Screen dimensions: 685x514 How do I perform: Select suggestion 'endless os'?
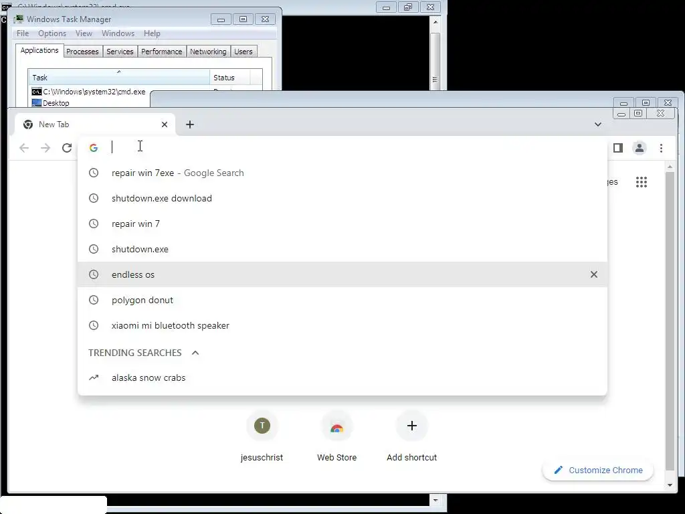[342, 274]
